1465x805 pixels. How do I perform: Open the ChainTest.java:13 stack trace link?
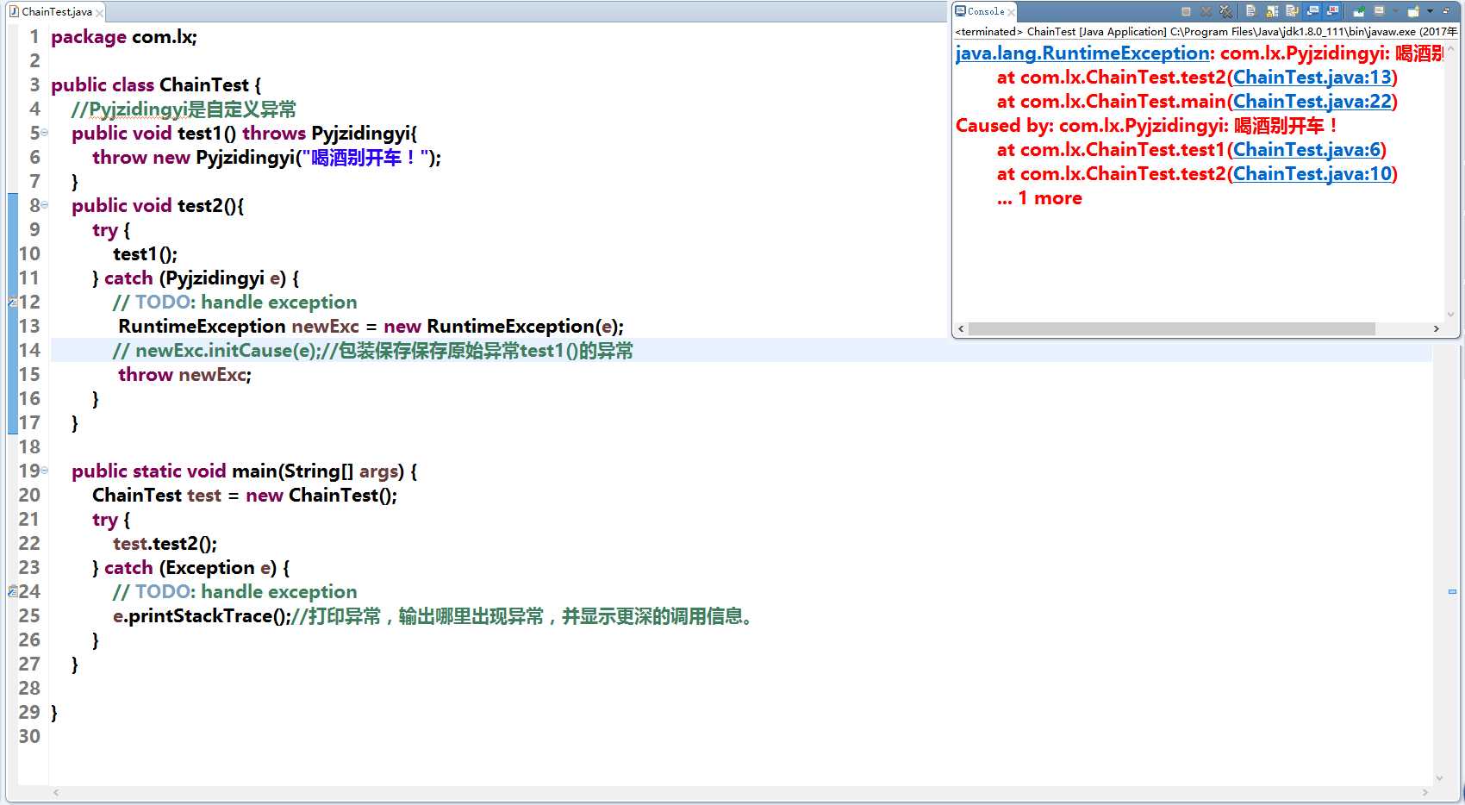click(1312, 78)
